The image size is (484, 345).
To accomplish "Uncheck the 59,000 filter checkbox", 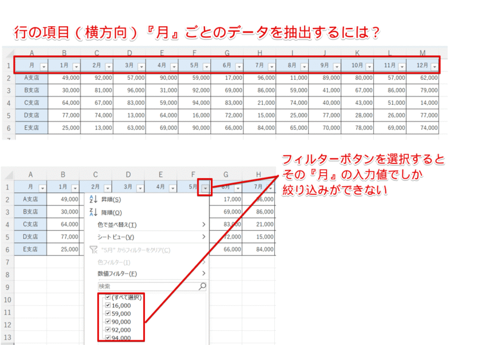I will tap(108, 313).
